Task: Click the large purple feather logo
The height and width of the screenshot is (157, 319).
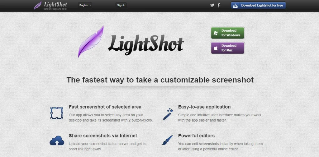Action: (91, 42)
